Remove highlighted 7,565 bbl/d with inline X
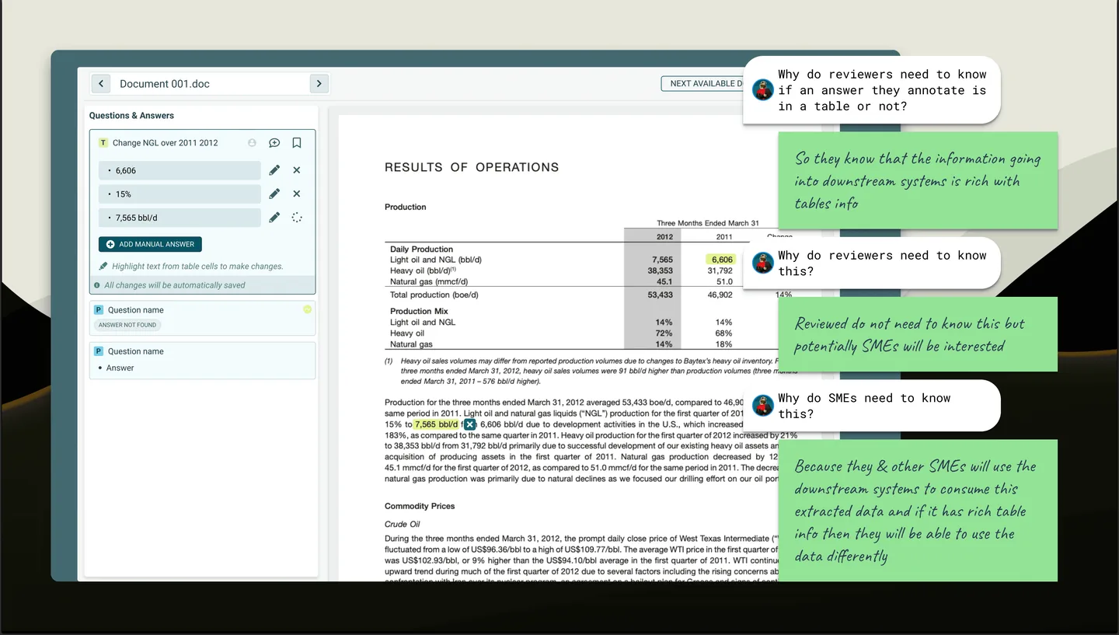The image size is (1119, 635). point(469,424)
